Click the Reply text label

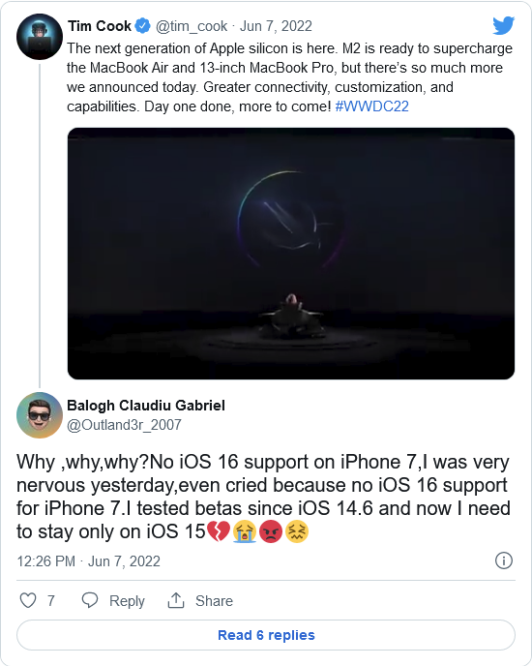tap(127, 601)
